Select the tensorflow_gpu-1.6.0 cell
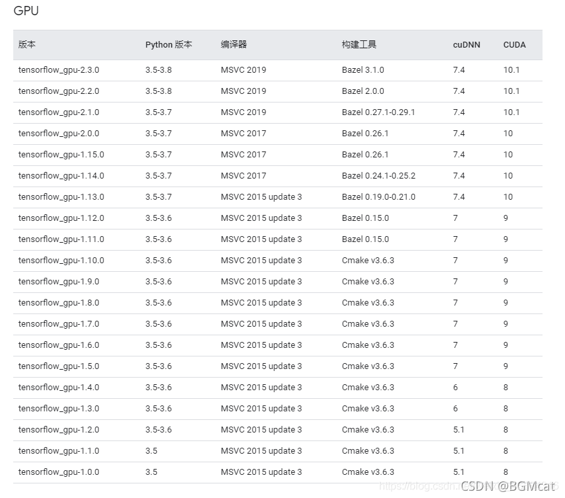565x498 pixels. tap(59, 345)
